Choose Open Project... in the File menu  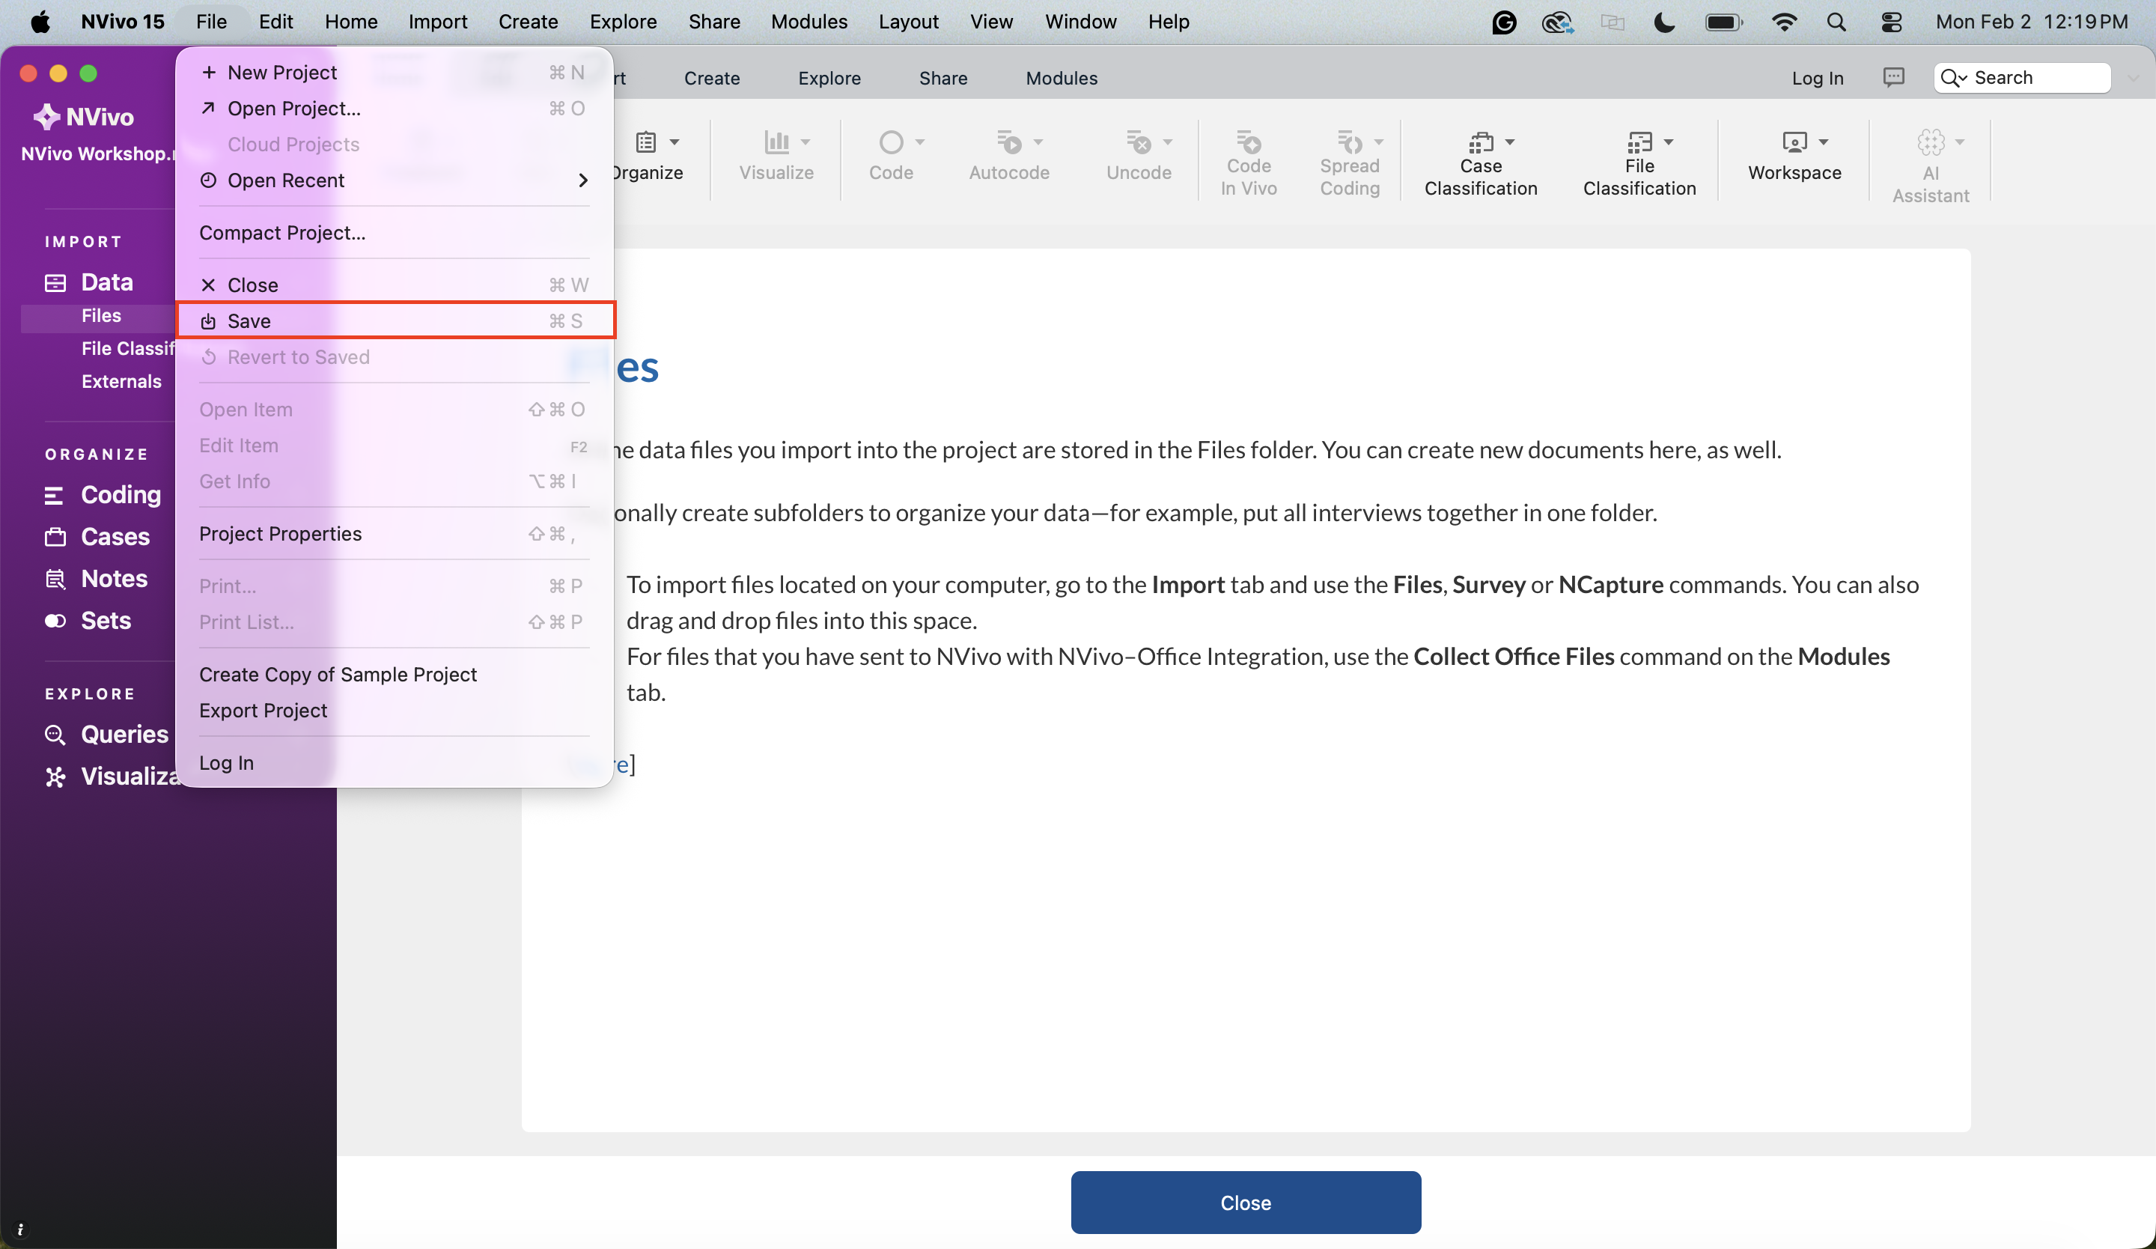[x=395, y=109]
